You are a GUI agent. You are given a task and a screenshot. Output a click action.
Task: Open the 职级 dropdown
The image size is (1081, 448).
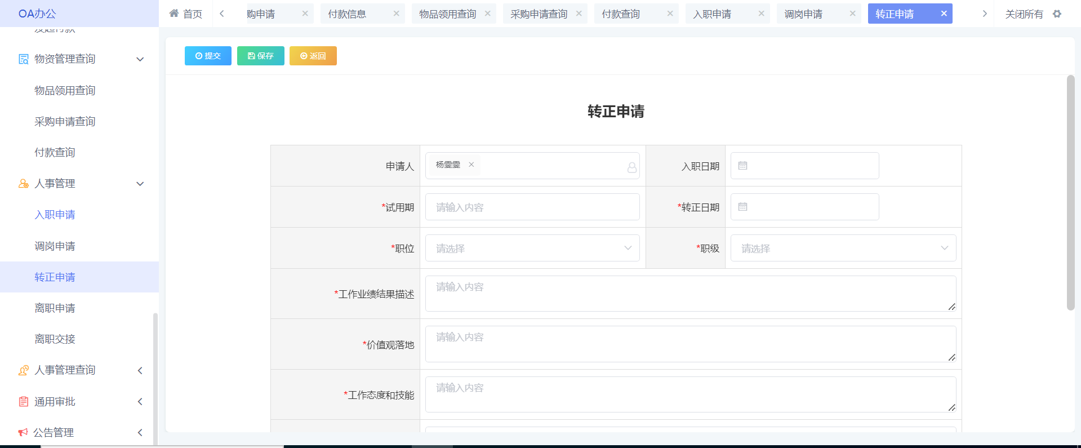click(843, 248)
